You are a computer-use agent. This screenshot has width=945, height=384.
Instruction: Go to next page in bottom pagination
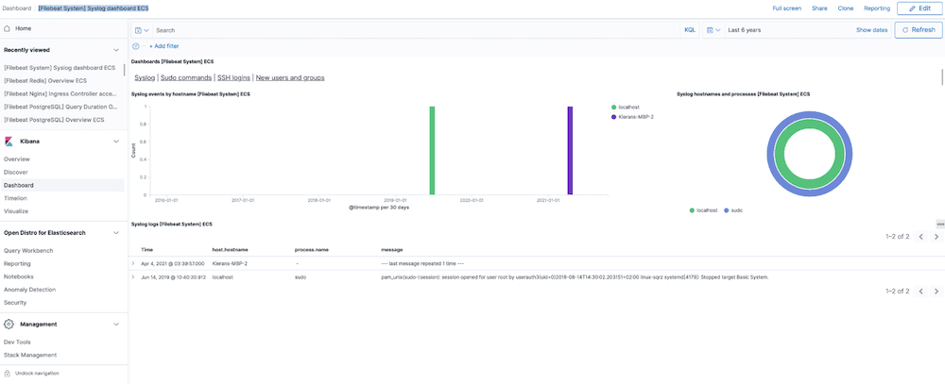click(936, 292)
